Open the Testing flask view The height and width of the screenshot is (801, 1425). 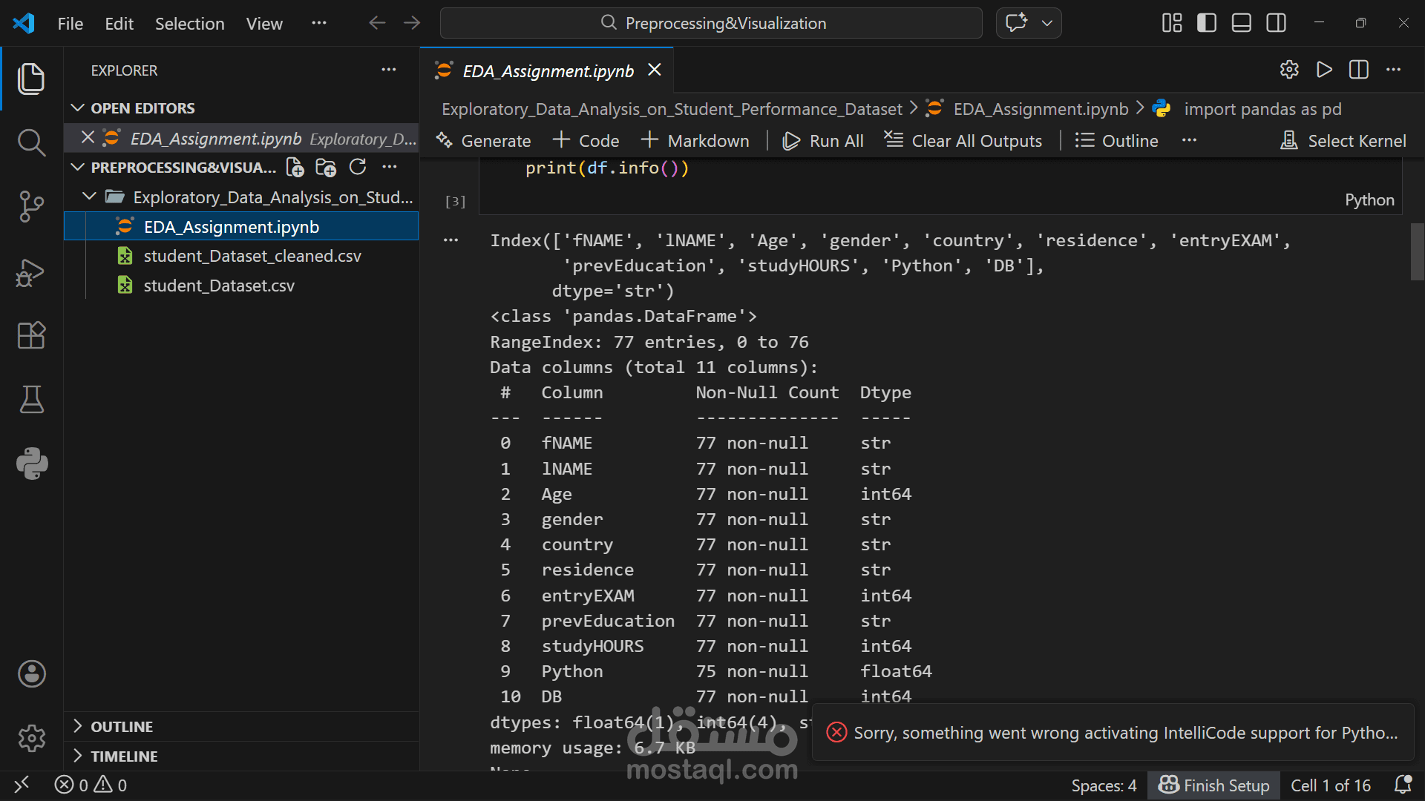31,400
